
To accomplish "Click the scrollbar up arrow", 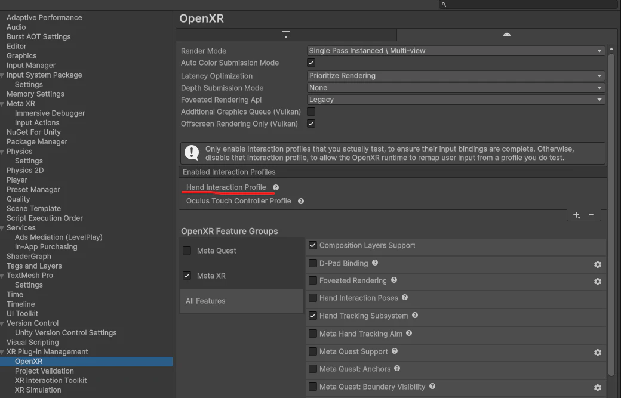I will click(x=611, y=49).
